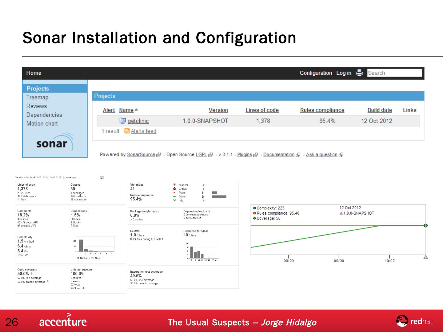Open Motion chart in the sidebar
This screenshot has width=443, height=332.
point(42,124)
